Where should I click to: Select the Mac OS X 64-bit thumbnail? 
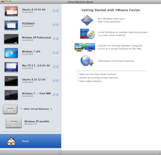11,67
